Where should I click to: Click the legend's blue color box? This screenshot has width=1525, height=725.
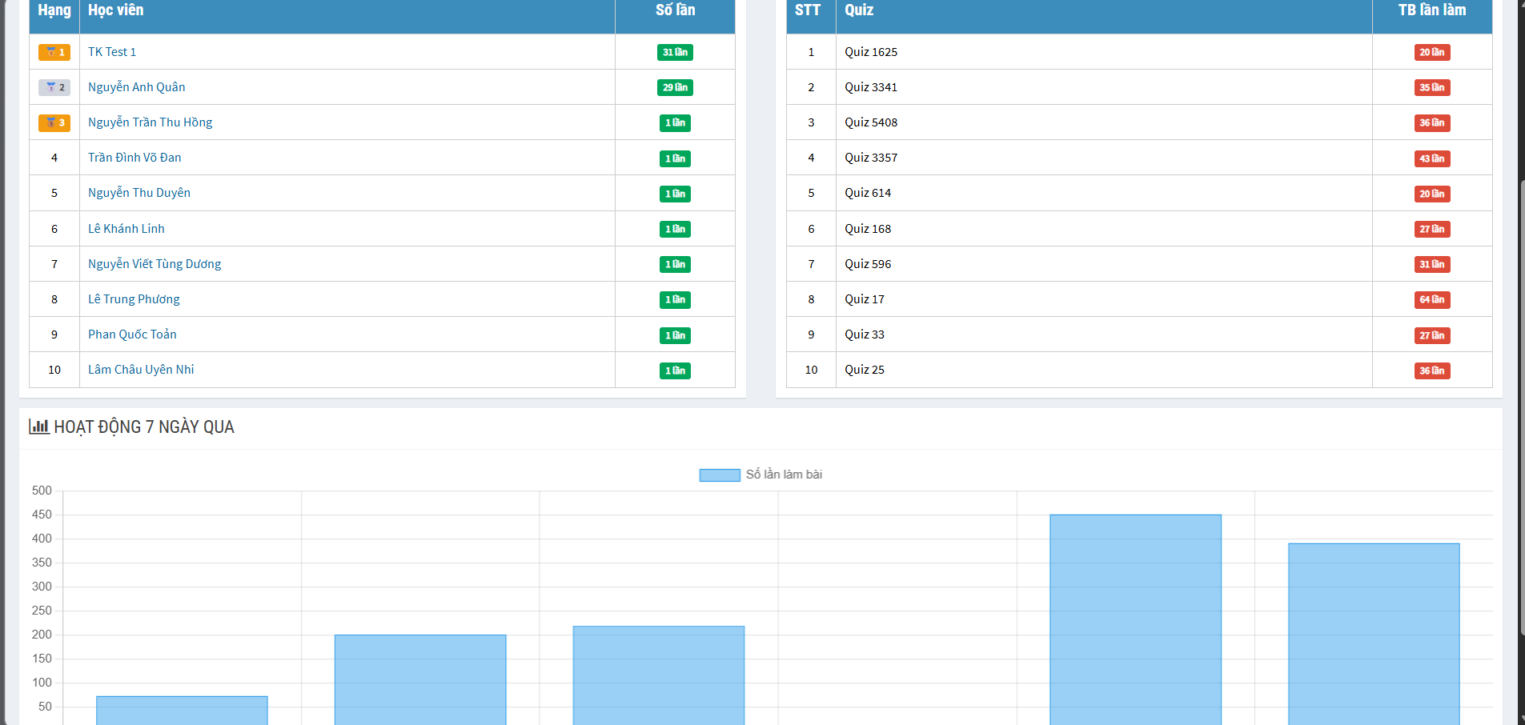point(719,475)
